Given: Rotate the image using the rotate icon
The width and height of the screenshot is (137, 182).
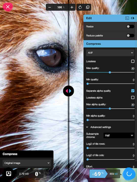Looking at the screenshot, I should point(80,7).
